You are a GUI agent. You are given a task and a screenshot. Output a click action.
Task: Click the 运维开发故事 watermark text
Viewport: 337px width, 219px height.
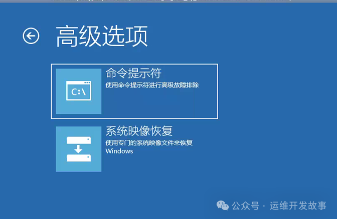[x=296, y=205]
